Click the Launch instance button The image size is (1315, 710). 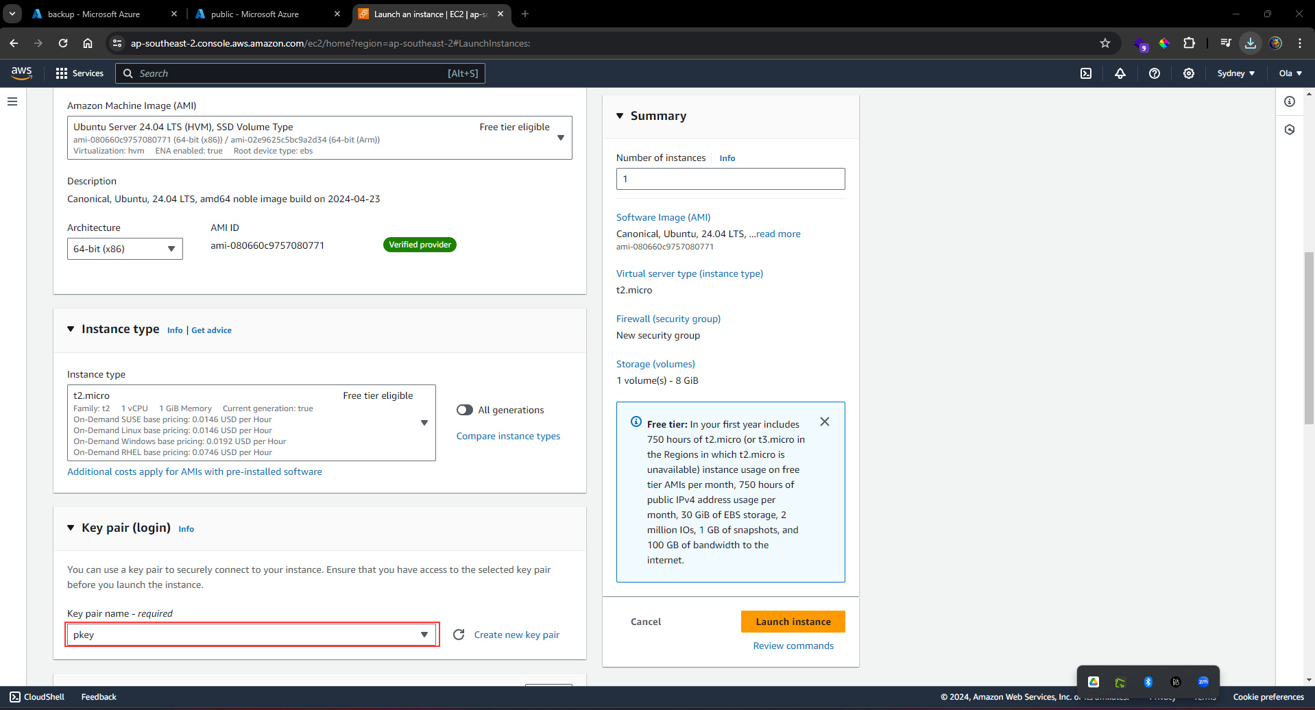point(793,622)
